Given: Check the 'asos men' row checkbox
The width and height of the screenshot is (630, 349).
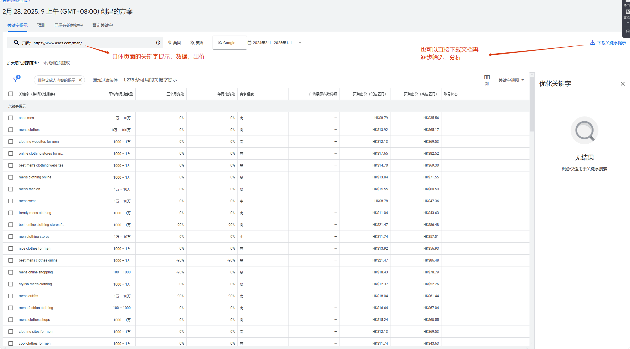Looking at the screenshot, I should click(11, 118).
